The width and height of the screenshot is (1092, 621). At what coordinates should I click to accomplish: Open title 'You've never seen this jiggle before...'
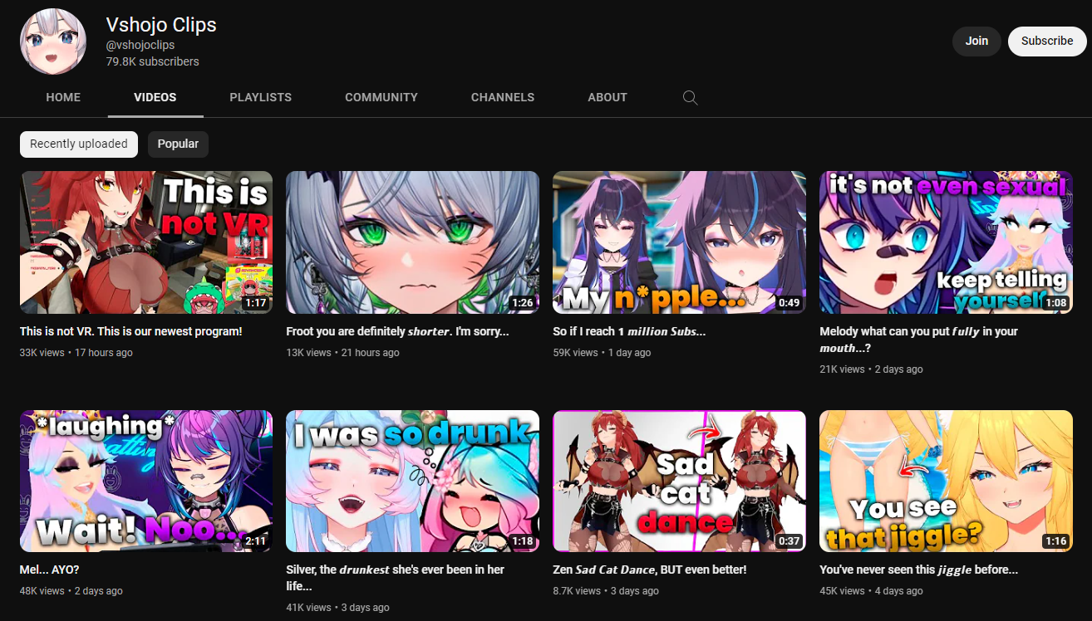tap(918, 570)
